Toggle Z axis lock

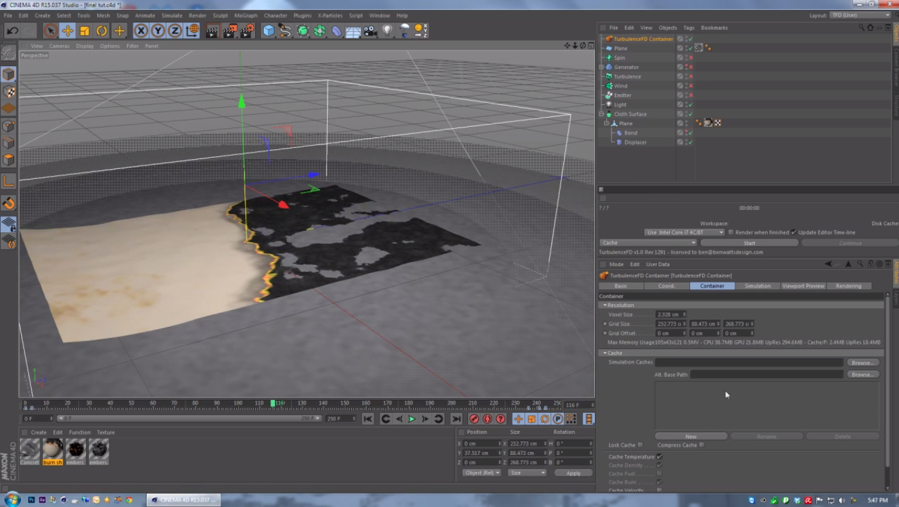coord(175,30)
